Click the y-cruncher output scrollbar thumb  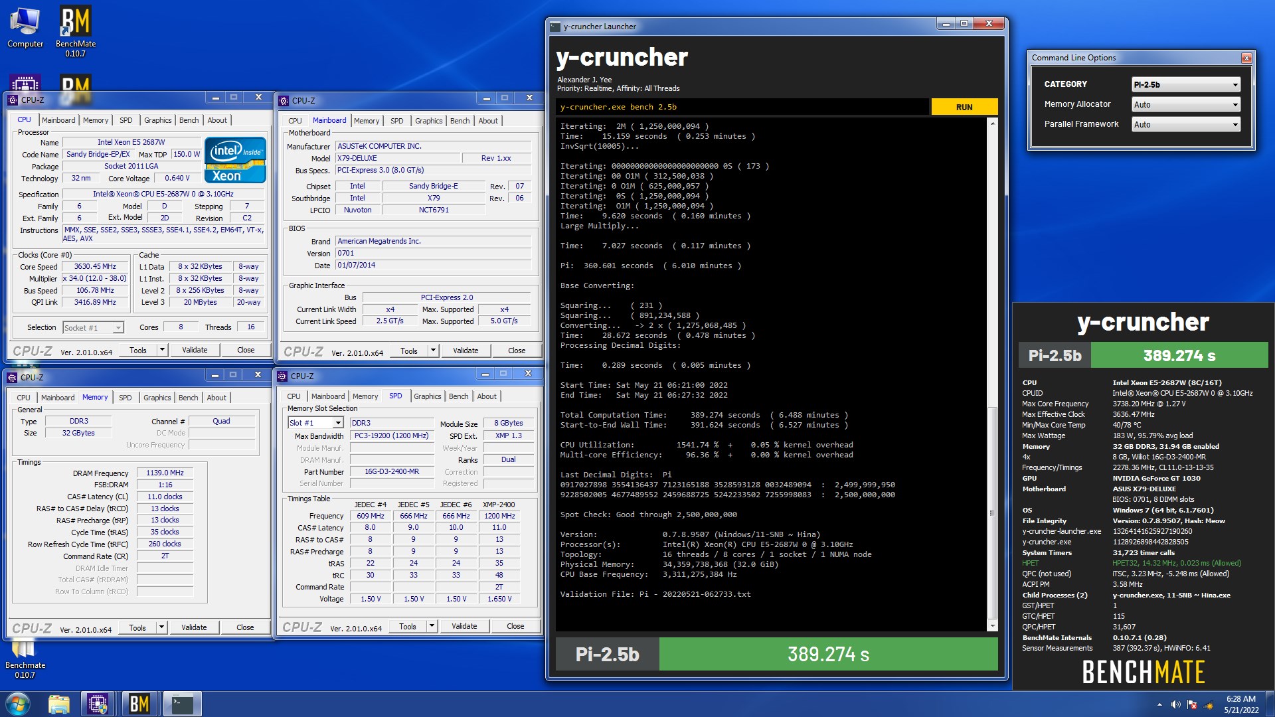point(993,513)
